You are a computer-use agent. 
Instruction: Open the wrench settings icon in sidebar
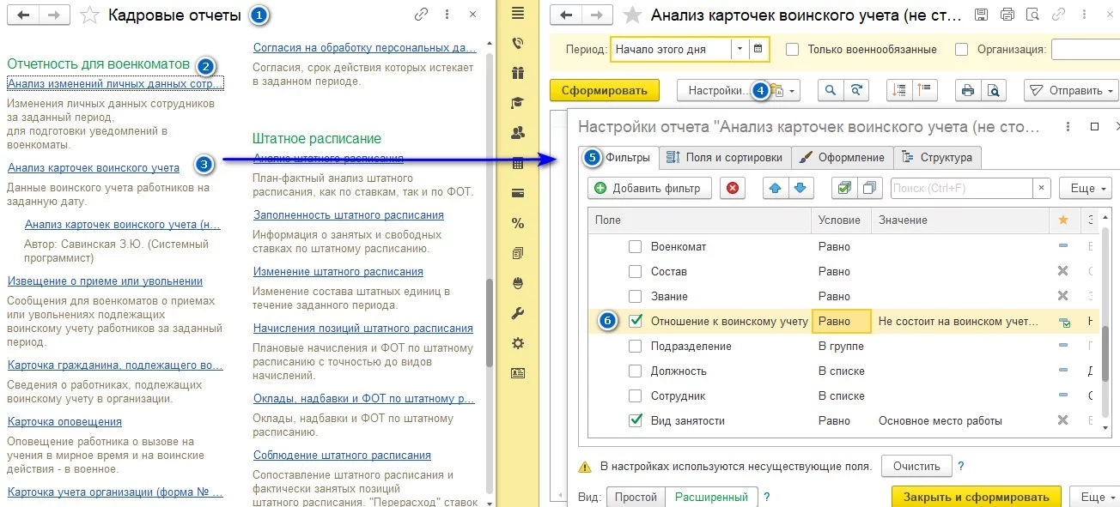click(x=515, y=313)
